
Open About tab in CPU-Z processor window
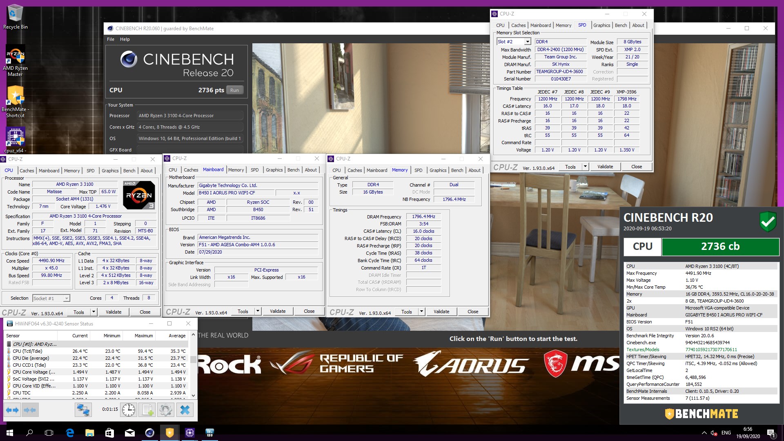147,171
